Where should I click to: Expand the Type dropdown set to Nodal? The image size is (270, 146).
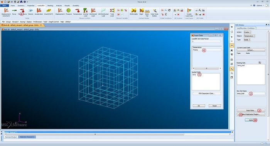[x=247, y=40]
